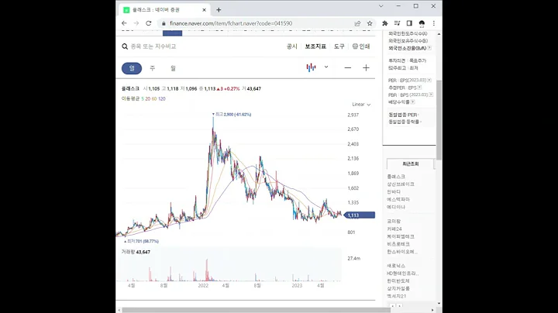Viewport: 558px width, 313px height.
Task: Open 카페24 in recent list
Action: 394,229
